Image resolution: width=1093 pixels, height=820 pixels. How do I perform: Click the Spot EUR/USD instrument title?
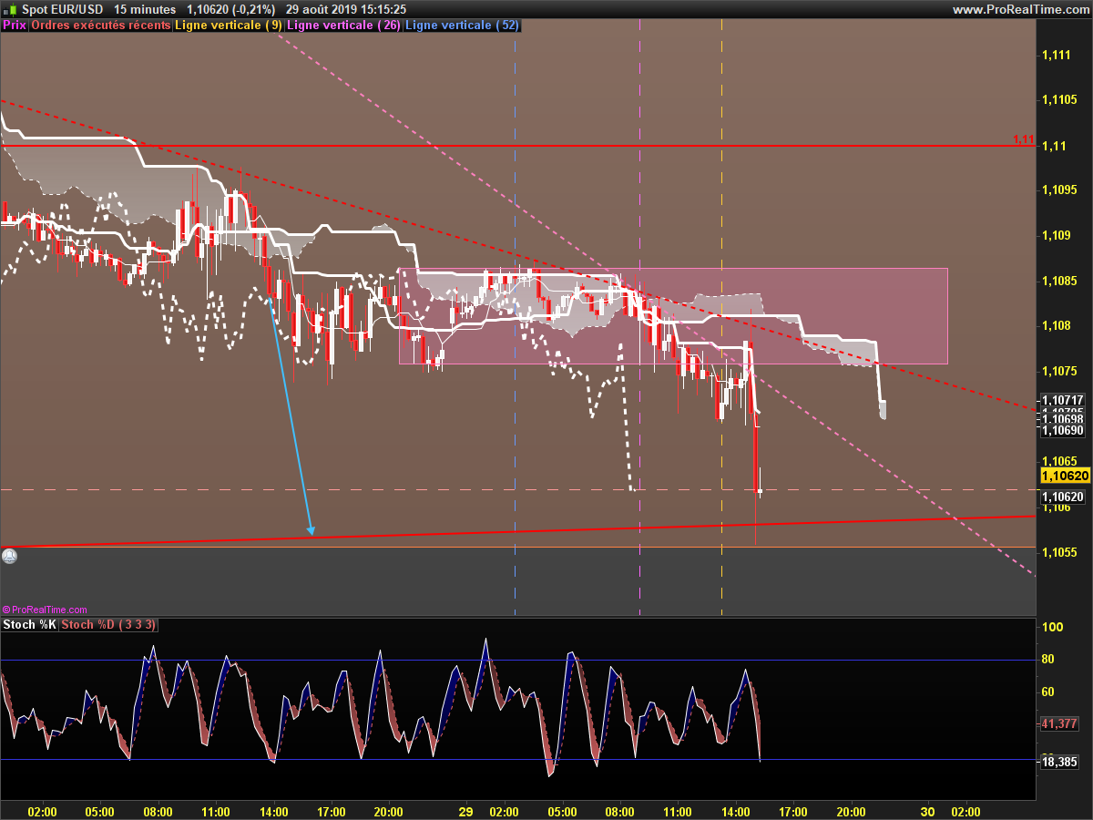pyautogui.click(x=62, y=9)
